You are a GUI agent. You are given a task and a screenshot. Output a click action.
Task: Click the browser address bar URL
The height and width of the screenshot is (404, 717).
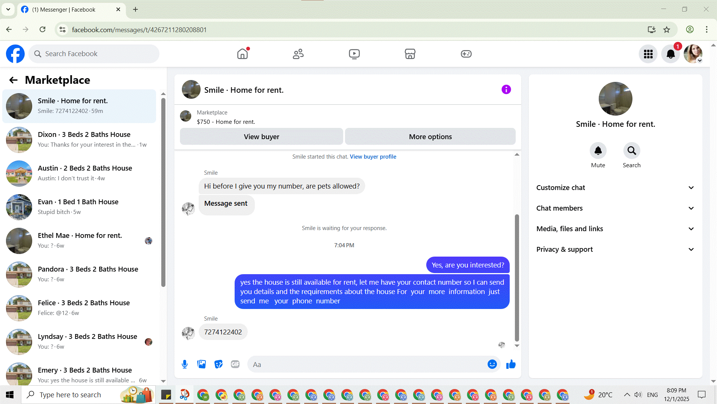(x=139, y=30)
